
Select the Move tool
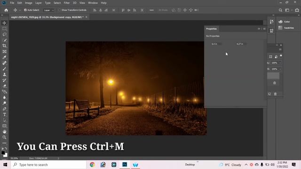click(4, 23)
